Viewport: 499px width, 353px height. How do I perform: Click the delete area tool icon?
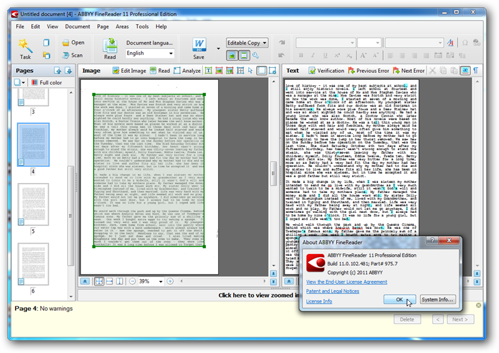pyautogui.click(x=273, y=70)
